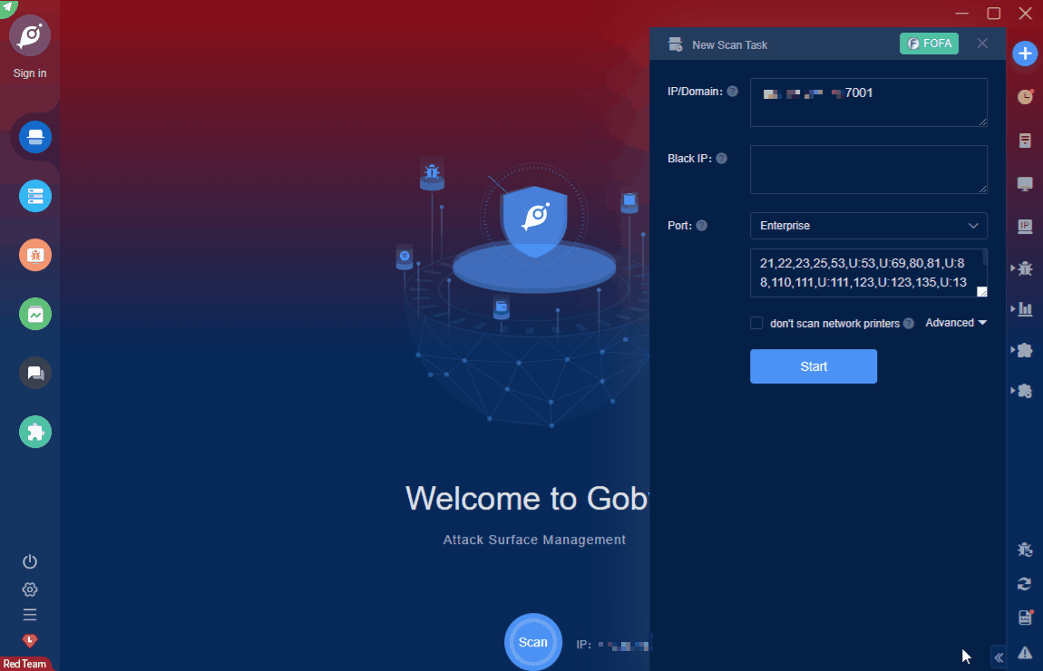Screen dimensions: 1043x671
Task: Click the bug icon in right bar
Action: coord(1026,268)
